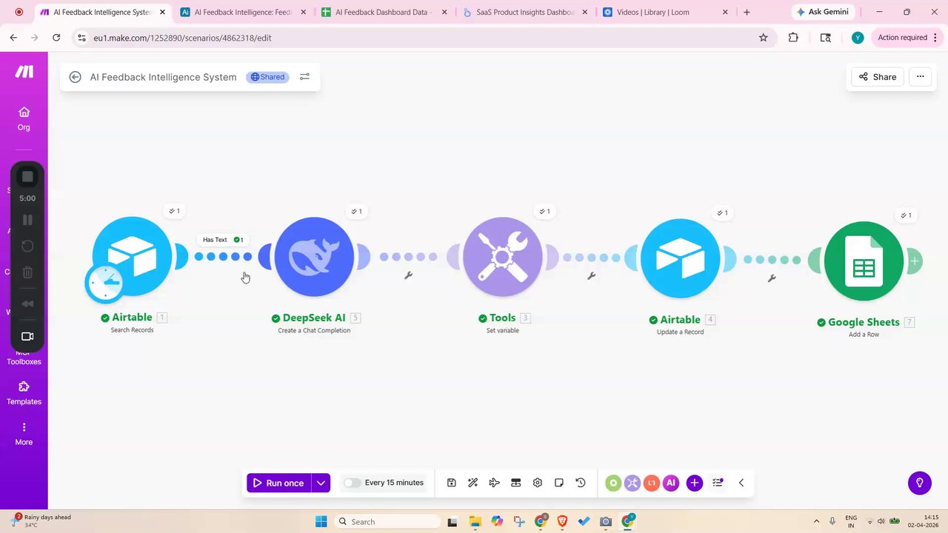Open the Has Text filter label
Viewport: 948px width, 533px height.
223,240
